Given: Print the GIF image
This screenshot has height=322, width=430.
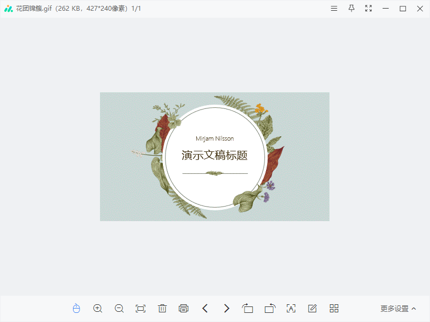Looking at the screenshot, I should coord(183,309).
